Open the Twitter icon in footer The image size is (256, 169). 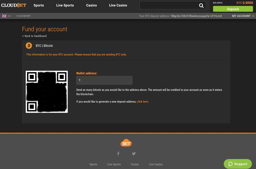click(134, 154)
